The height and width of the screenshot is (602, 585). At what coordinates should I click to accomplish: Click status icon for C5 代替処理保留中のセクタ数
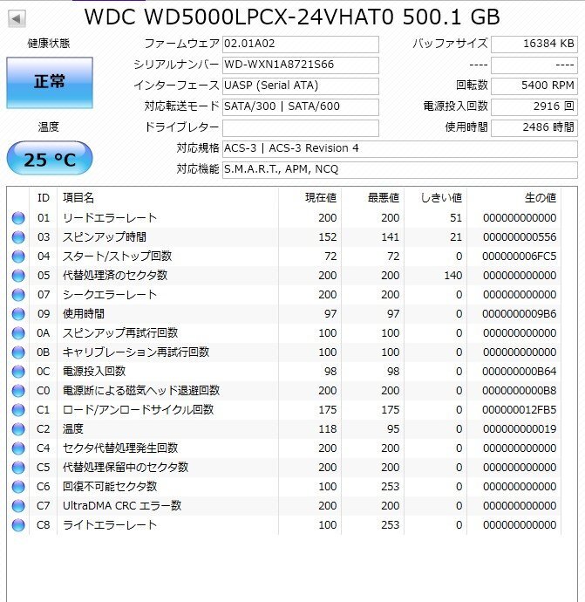(18, 468)
